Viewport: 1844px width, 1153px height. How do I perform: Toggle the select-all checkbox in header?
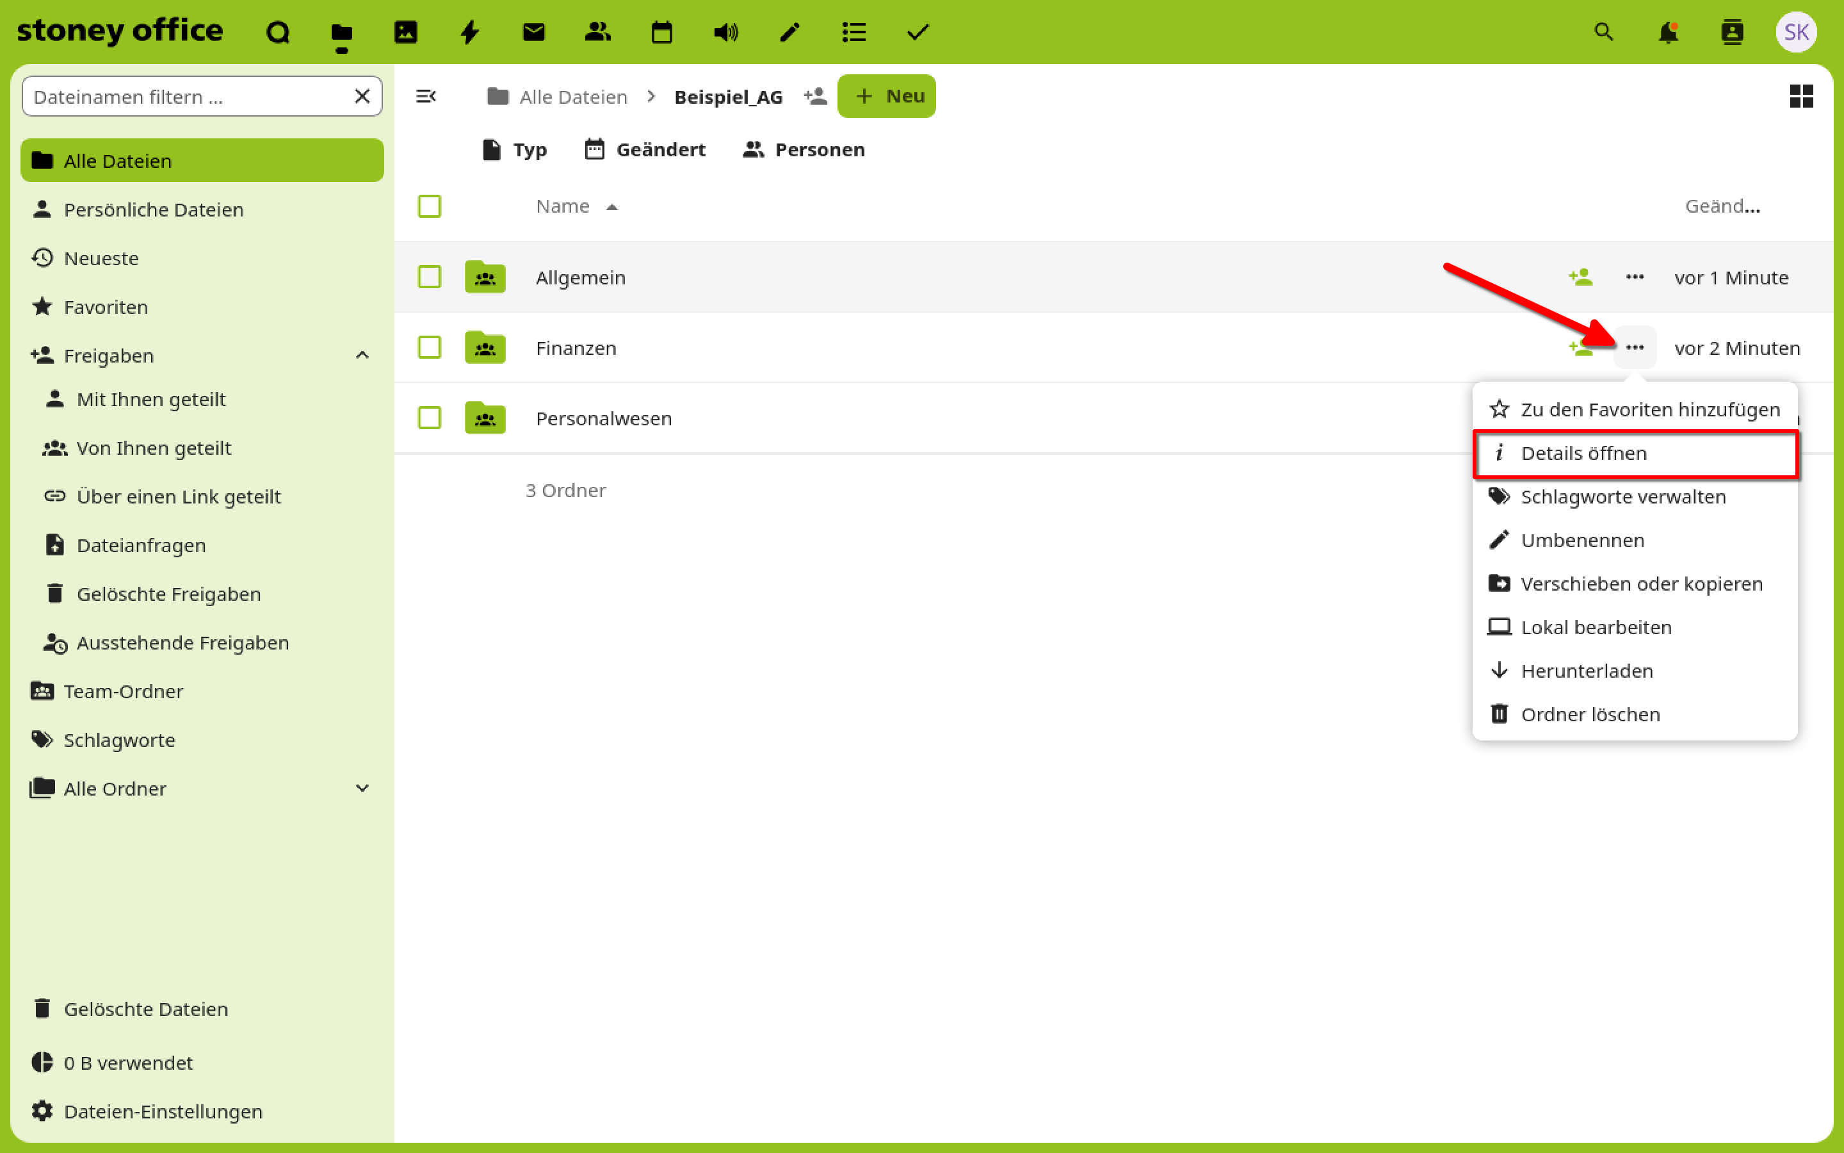429,206
